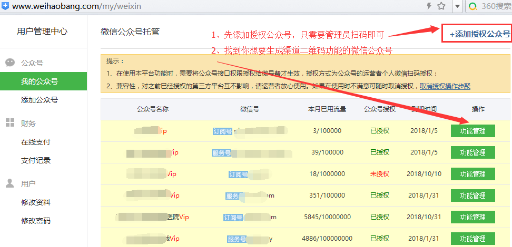Image resolution: width=512 pixels, height=247 pixels.
Task: Click the 公众号名称 column header
Action: click(x=152, y=109)
